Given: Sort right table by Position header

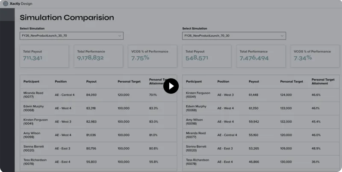Looking at the screenshot, I should click(223, 81).
